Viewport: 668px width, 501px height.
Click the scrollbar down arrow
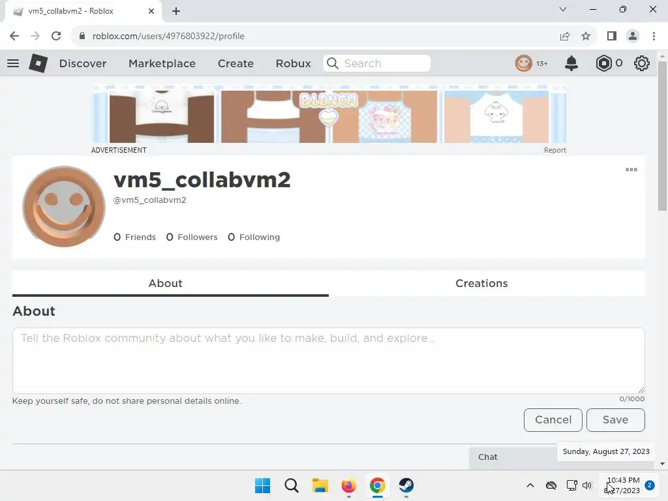point(663,464)
